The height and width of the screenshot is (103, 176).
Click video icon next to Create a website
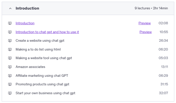(10, 41)
